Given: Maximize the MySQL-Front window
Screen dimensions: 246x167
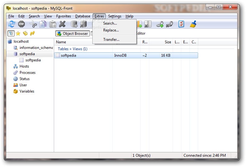Looking at the screenshot, I should tap(219, 7).
